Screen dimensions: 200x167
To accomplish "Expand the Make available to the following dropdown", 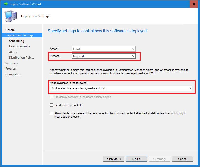I will (x=121, y=88).
